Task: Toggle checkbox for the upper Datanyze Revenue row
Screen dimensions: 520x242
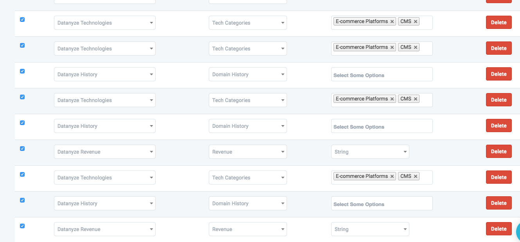Action: [x=22, y=149]
